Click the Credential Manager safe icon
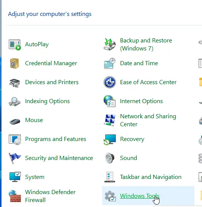The width and height of the screenshot is (202, 207). tap(14, 63)
